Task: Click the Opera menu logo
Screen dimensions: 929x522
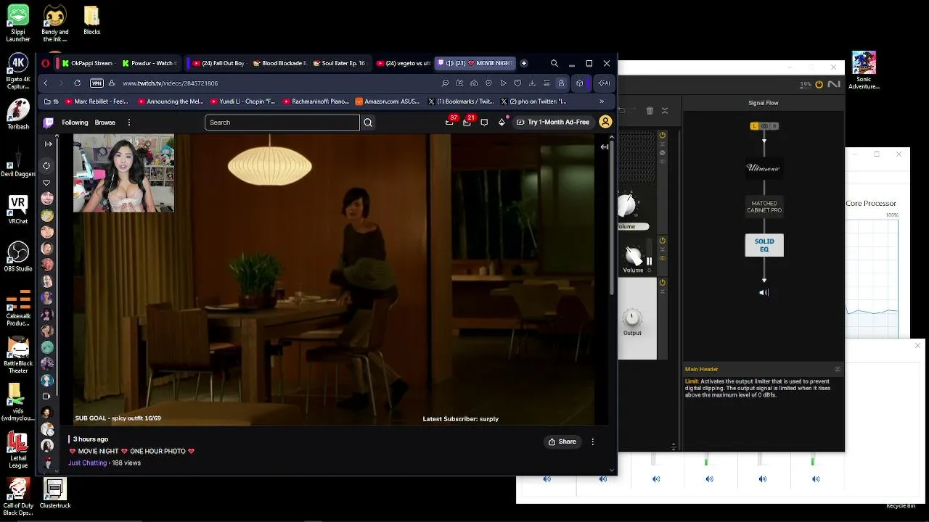Action: tap(46, 63)
